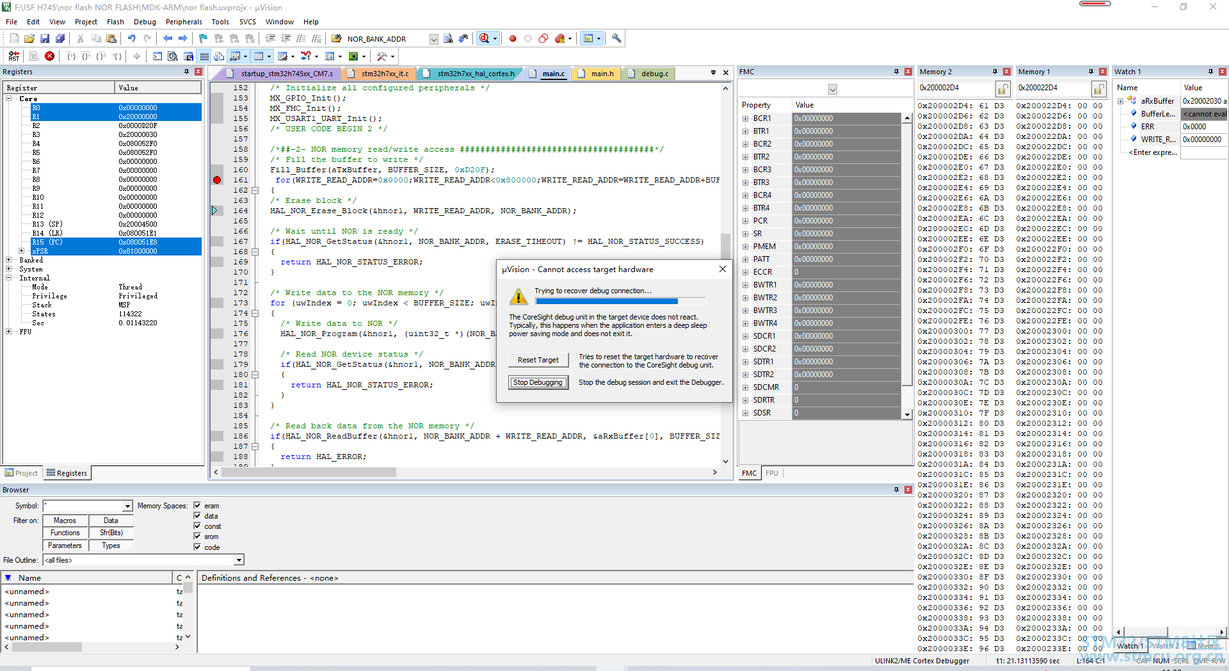Open the Symbols Window icon

188,56
